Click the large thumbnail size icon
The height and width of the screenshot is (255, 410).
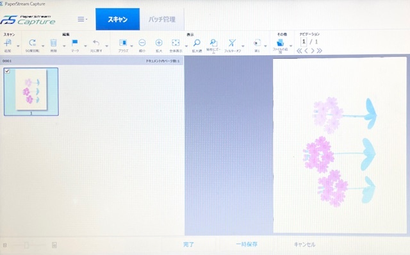pyautogui.click(x=54, y=245)
